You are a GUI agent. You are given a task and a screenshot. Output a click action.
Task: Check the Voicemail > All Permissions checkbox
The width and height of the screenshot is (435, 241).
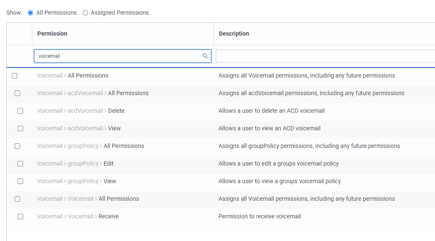pos(14,76)
